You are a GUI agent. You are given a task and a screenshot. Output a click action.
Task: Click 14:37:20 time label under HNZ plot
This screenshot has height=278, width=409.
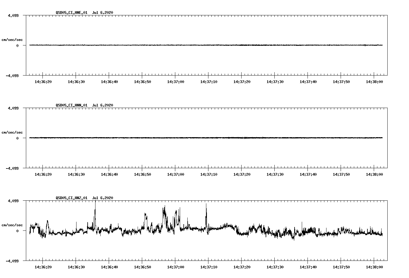pos(242,267)
